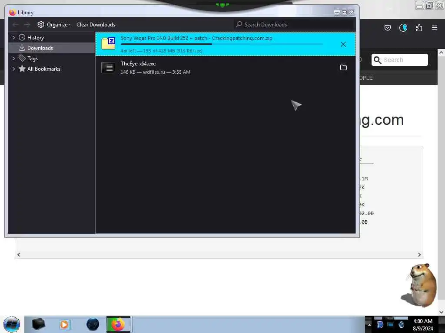Click the Sony Vegas download progress bar
This screenshot has width=445, height=333.
222,44
